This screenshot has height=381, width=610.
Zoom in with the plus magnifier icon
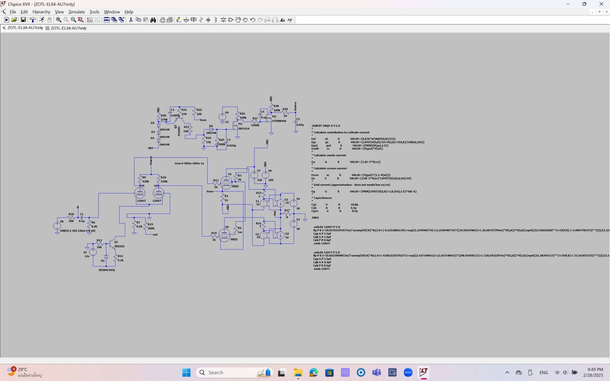[x=59, y=20]
